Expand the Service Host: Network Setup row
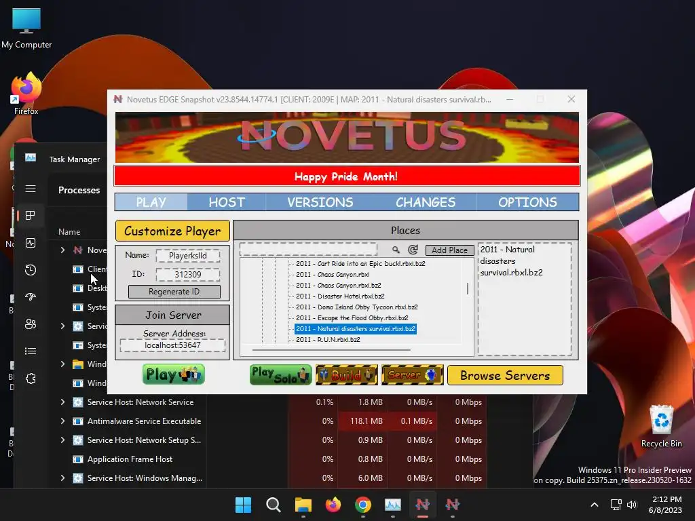This screenshot has height=521, width=695. [62, 440]
